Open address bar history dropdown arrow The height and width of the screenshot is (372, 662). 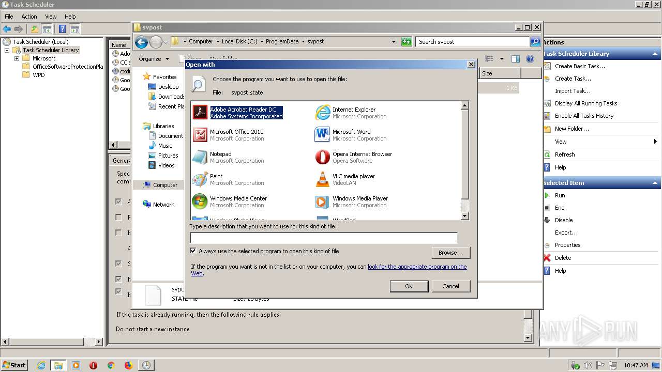tap(394, 42)
